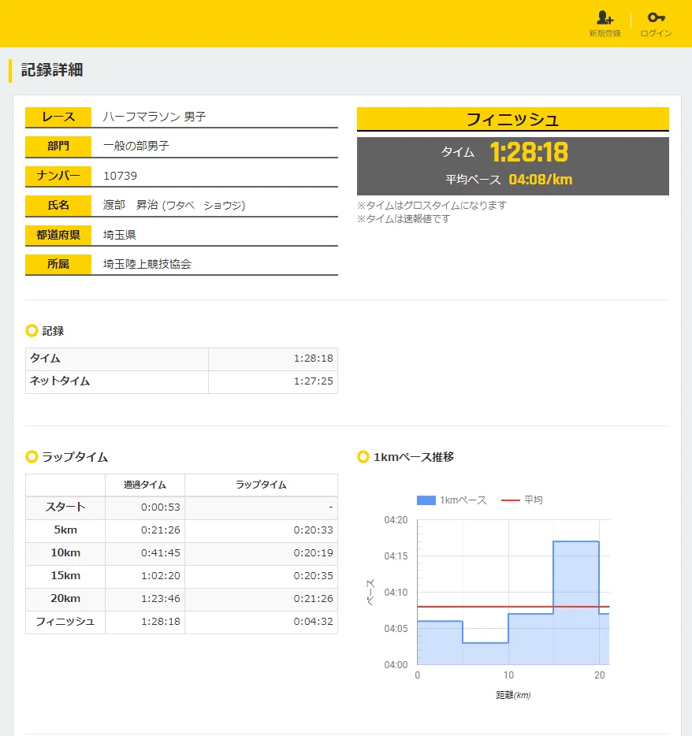The width and height of the screenshot is (692, 736).
Task: Click the tallest 15–20km pace bar
Action: pos(576,603)
